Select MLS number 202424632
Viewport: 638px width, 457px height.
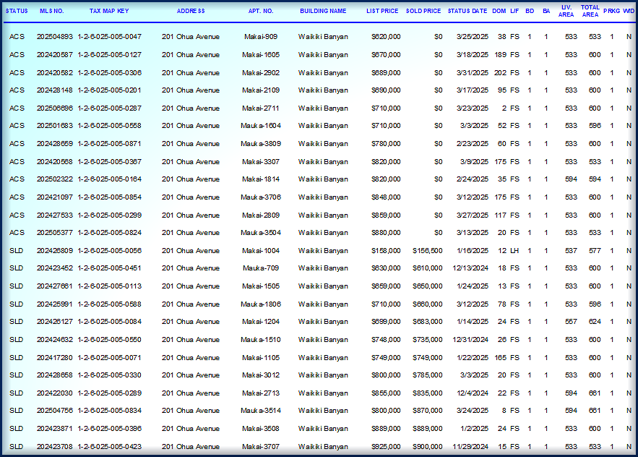tap(54, 339)
